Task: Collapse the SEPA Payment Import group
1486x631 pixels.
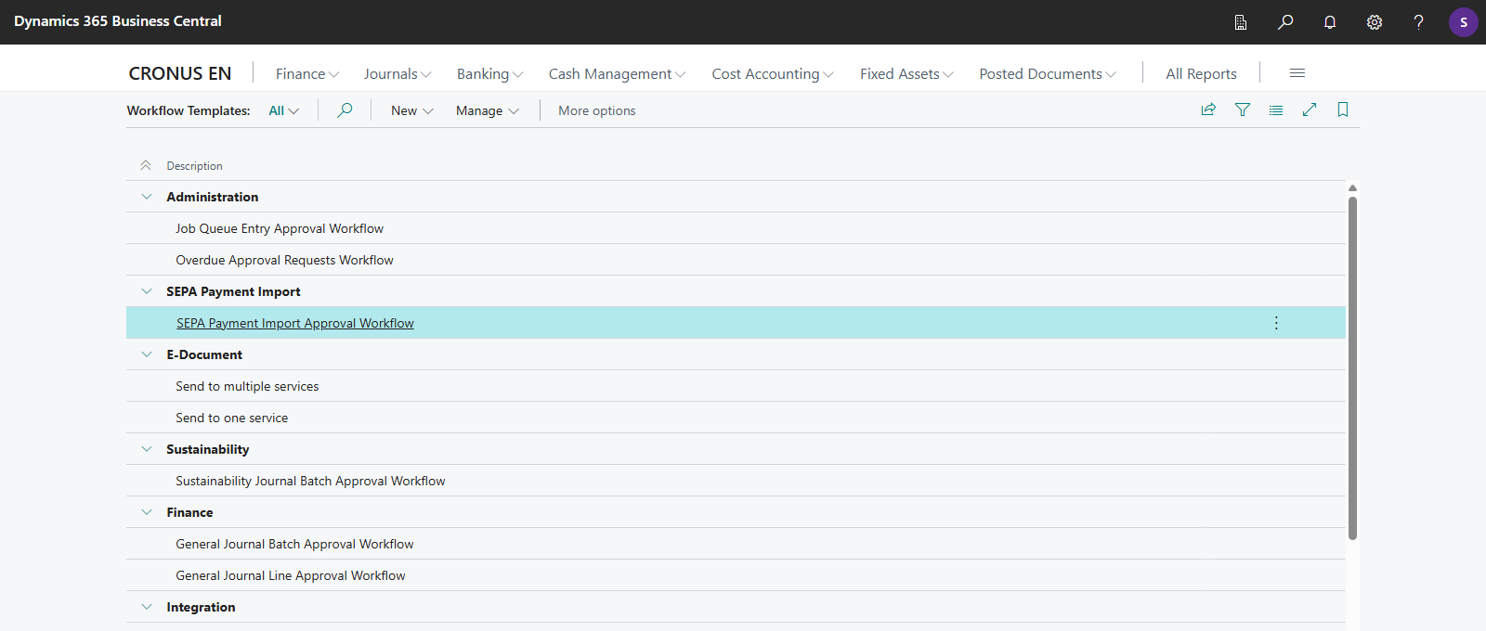Action: [147, 291]
